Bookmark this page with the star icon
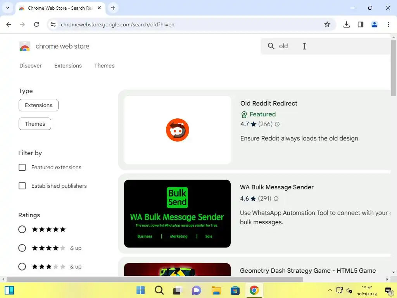 pos(327,24)
